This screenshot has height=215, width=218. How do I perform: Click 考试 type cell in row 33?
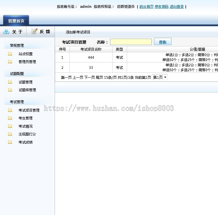pyautogui.click(x=119, y=67)
